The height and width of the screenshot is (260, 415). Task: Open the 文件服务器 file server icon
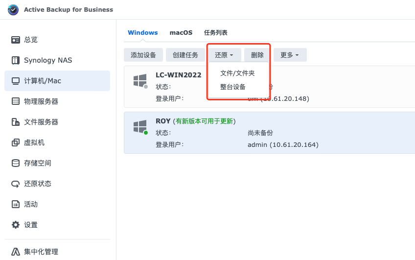click(x=16, y=122)
